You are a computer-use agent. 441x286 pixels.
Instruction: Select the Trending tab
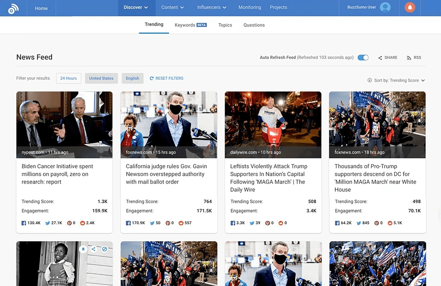tap(154, 25)
